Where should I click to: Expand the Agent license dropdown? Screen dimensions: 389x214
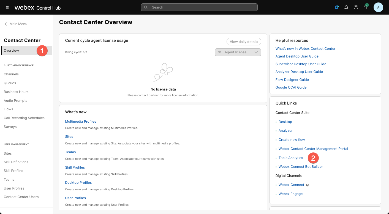pos(238,52)
